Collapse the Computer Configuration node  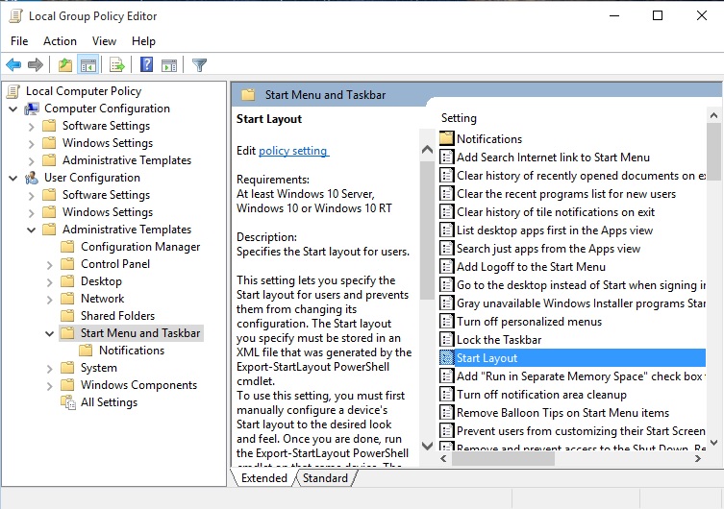(x=13, y=109)
